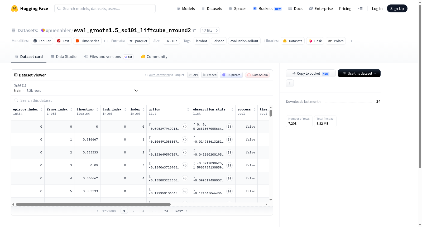Click the Sign Up button
The image size is (422, 227).
pyautogui.click(x=397, y=8)
